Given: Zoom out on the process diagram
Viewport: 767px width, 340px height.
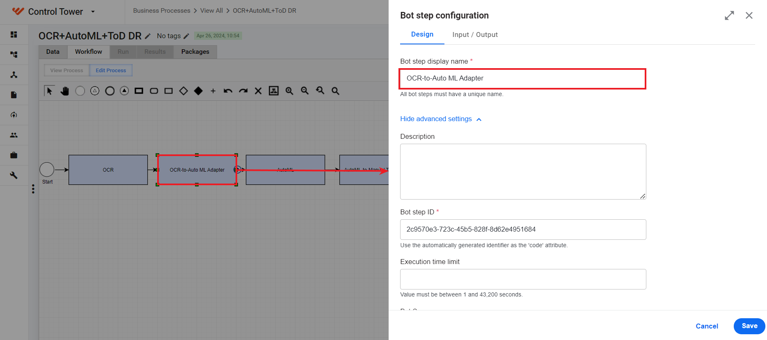Looking at the screenshot, I should point(305,91).
